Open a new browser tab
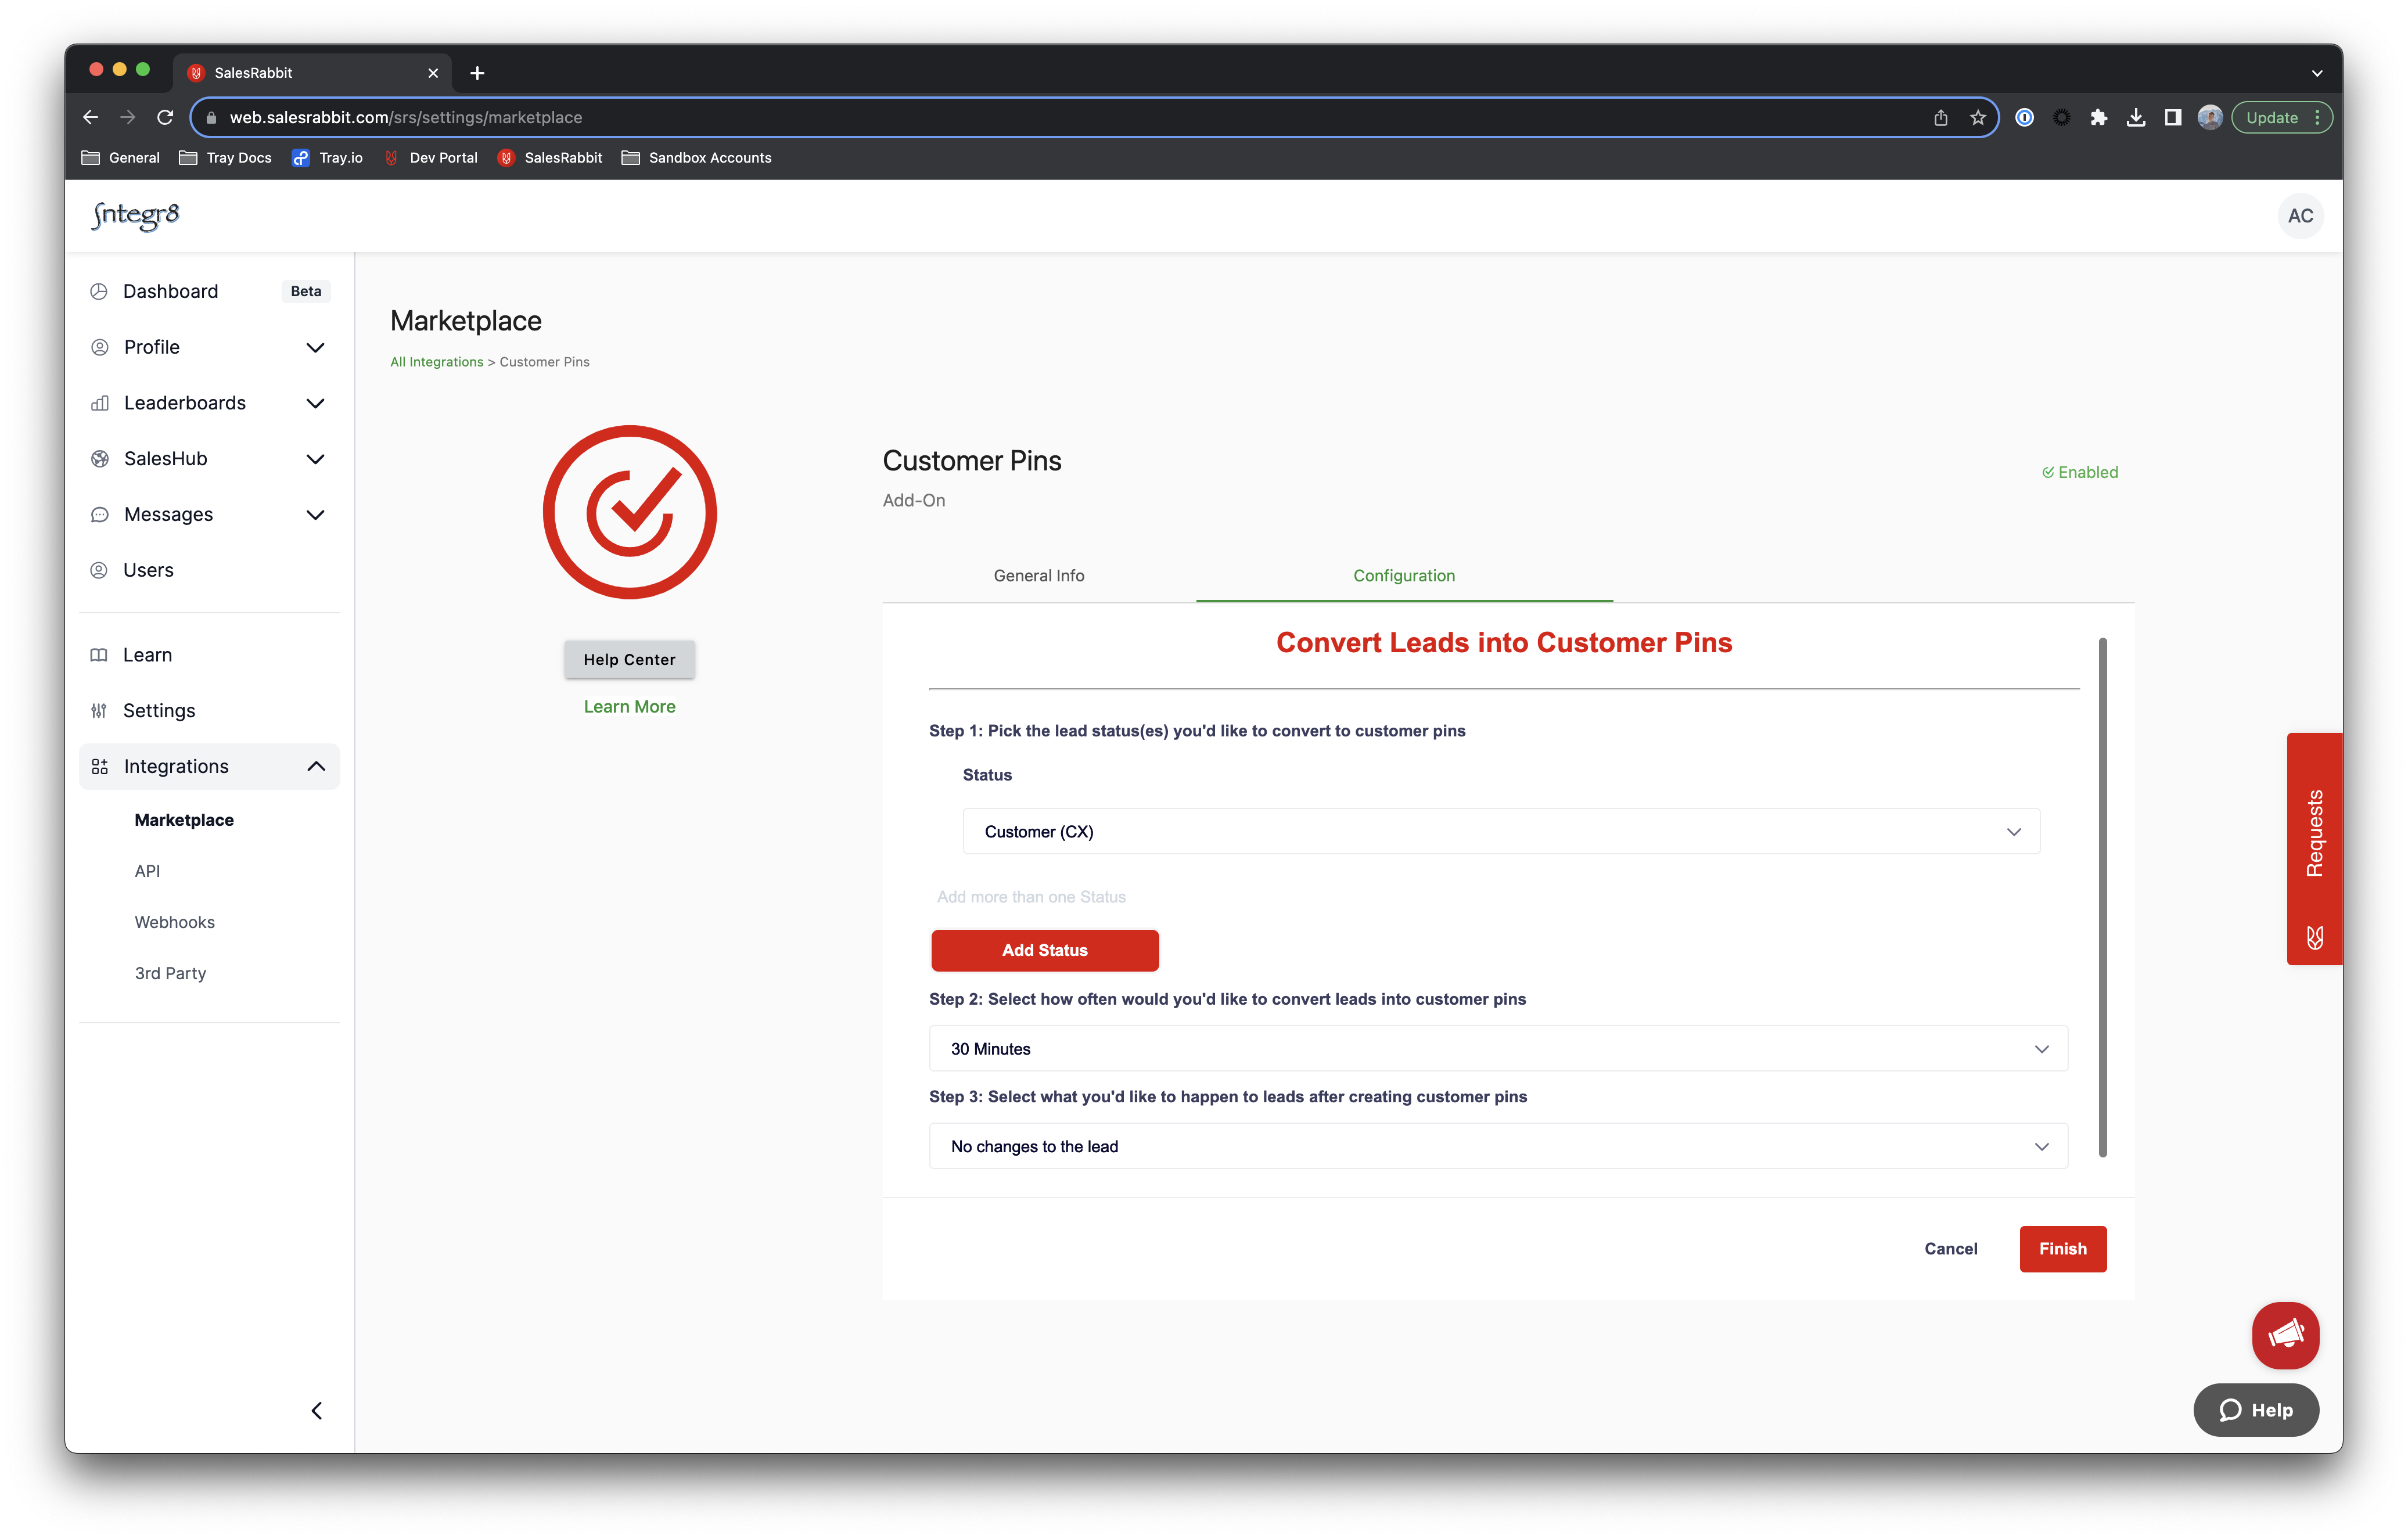Image resolution: width=2408 pixels, height=1539 pixels. point(477,73)
